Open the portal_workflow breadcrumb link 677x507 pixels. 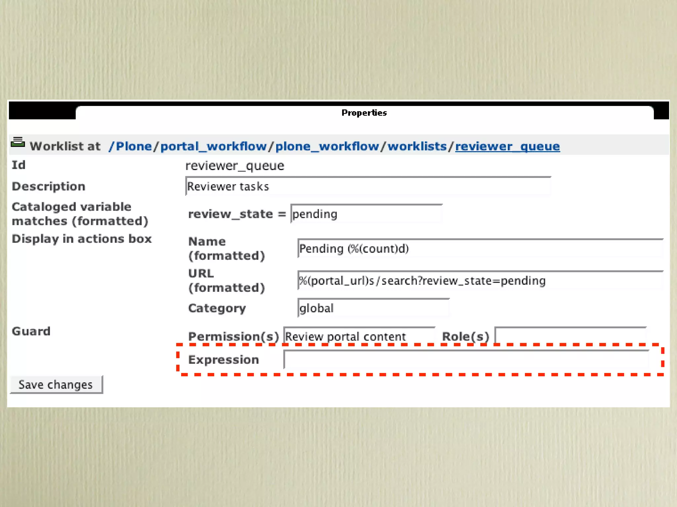(x=213, y=146)
